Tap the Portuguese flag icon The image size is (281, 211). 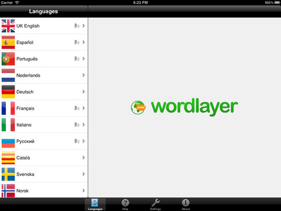(8, 59)
